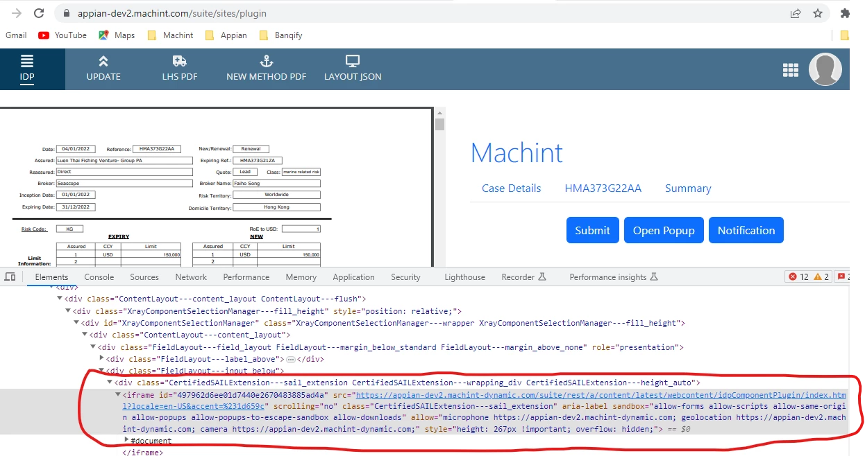Click the PDF viewer scrollbar thumb
The image size is (865, 456).
coord(439,125)
